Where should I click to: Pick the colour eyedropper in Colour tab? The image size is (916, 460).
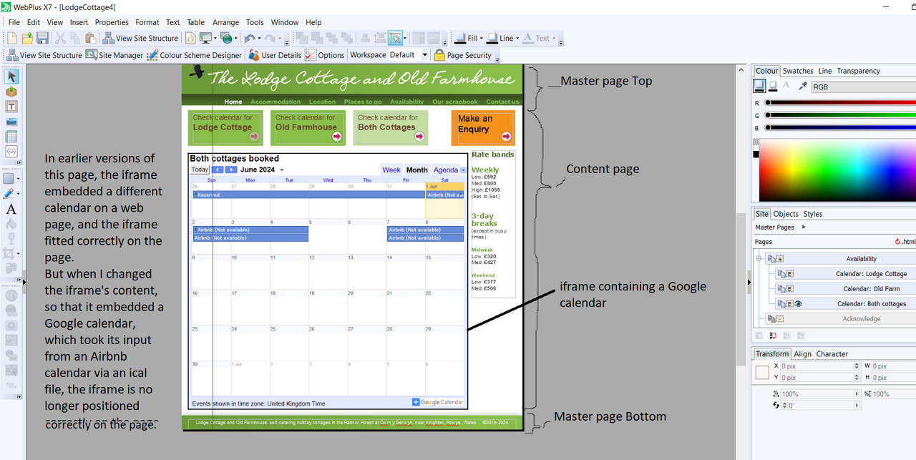point(803,86)
